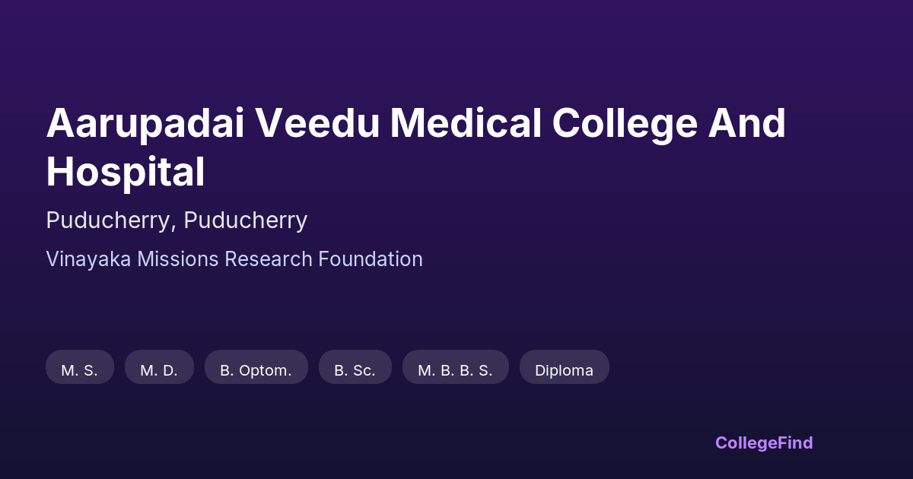Click "Foundation" in the subtitle line
Screen dimensions: 913x479
point(371,259)
